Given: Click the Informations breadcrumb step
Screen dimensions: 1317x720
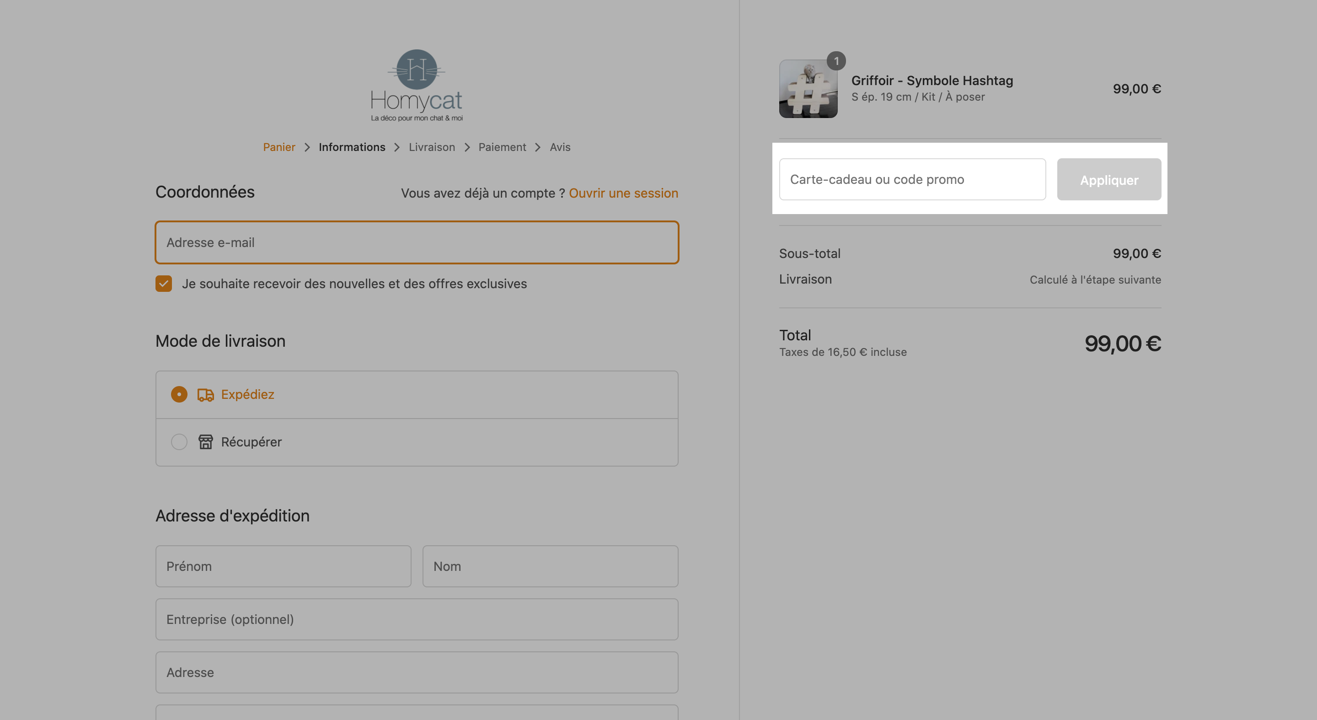Looking at the screenshot, I should pos(352,147).
